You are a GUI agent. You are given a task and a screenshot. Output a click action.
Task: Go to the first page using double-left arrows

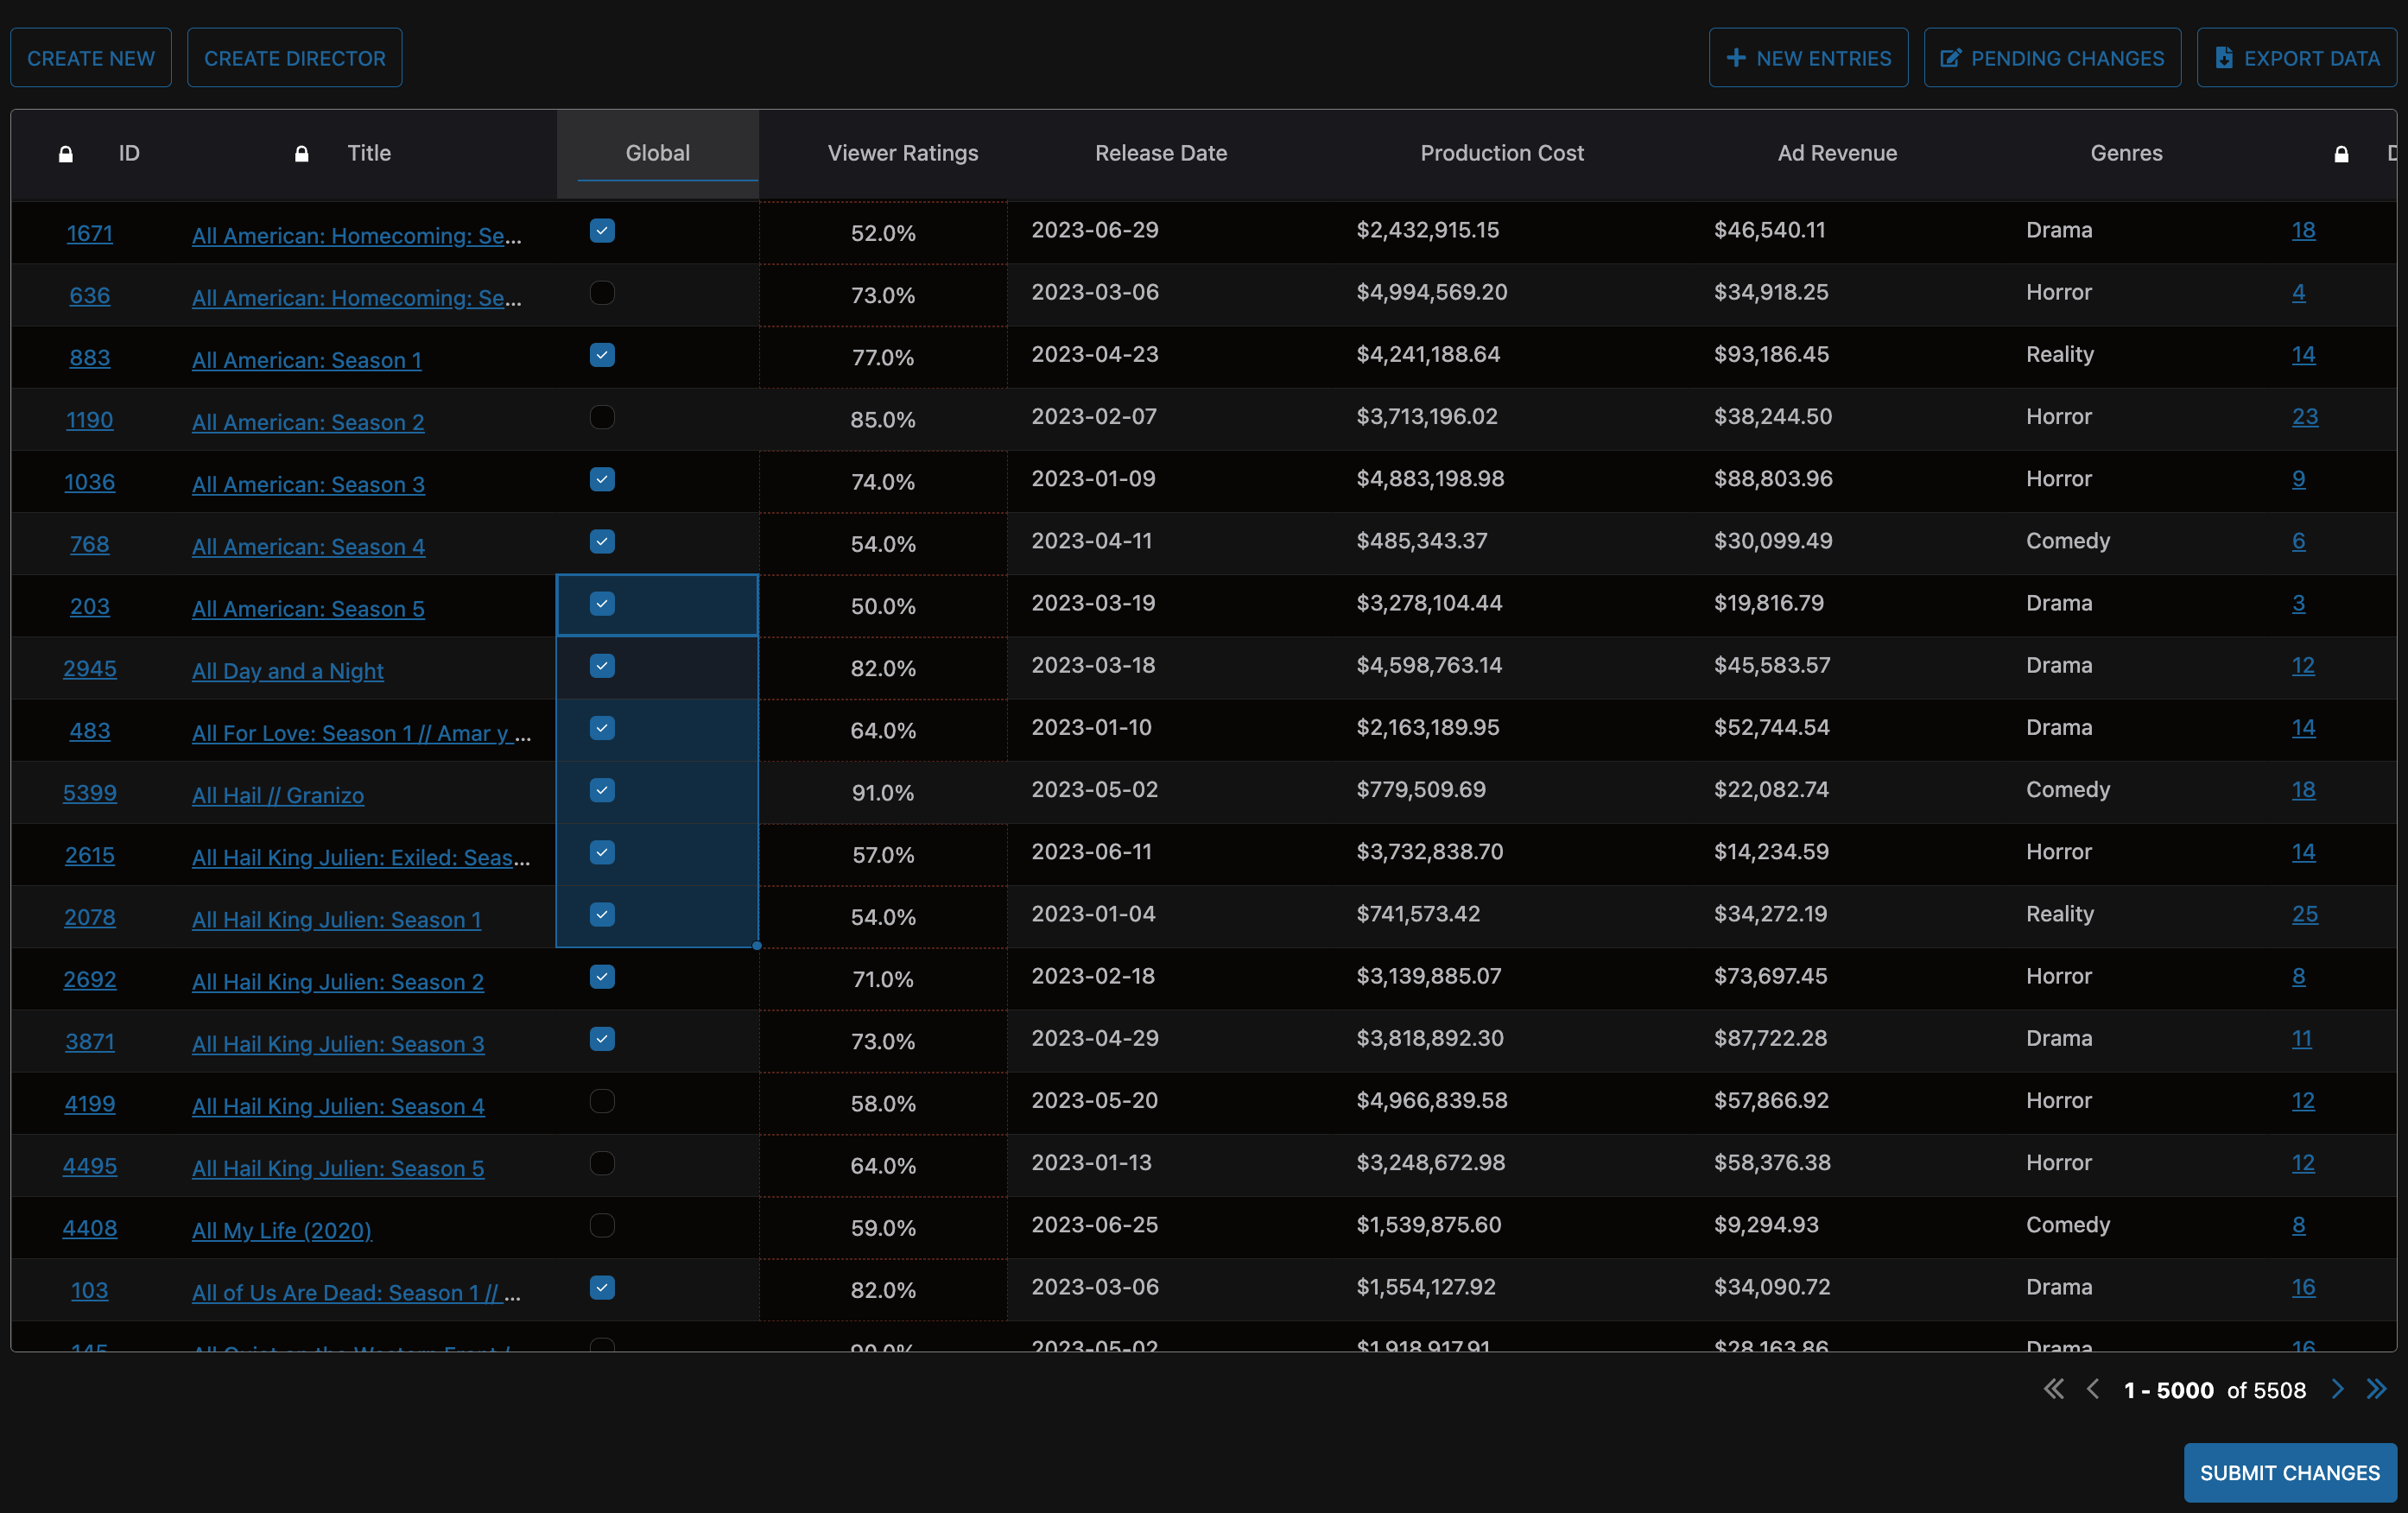click(x=2053, y=1389)
